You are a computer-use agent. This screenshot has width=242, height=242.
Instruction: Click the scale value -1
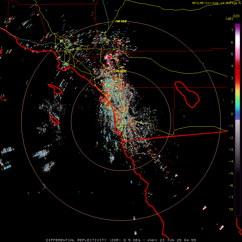point(231,126)
